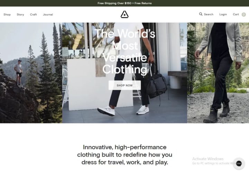The image size is (249, 173).
Task: Click the Innovative high-performance clothing tagline
Action: click(x=124, y=155)
